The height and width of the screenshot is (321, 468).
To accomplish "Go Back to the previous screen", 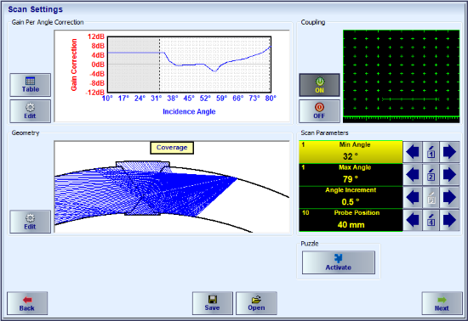I will click(x=27, y=303).
